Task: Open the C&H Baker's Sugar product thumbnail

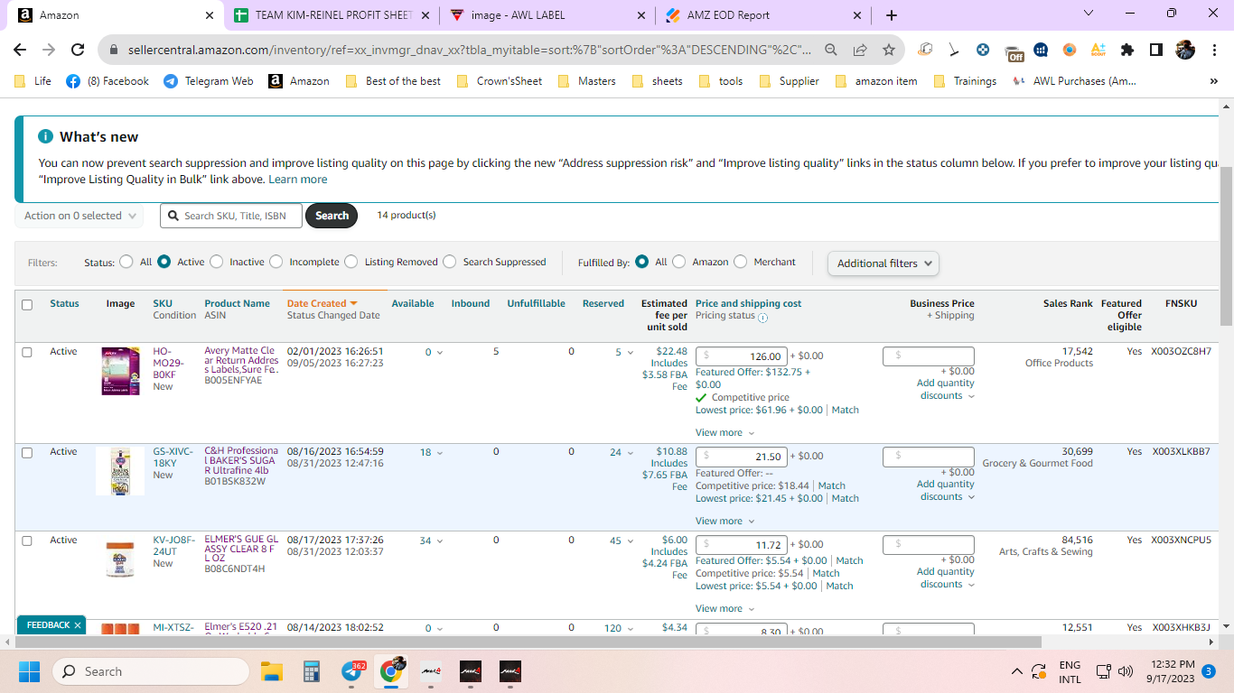Action: click(120, 471)
